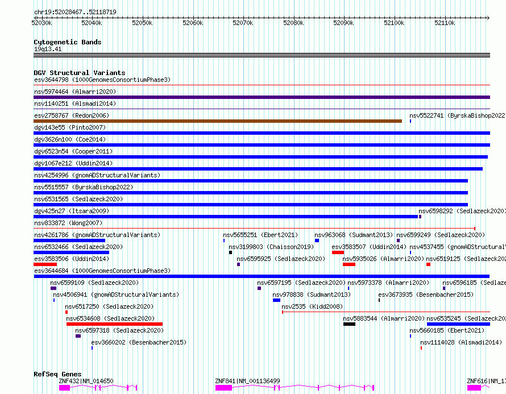Click the nsv5655251 Ebert2021 label
This screenshot has height=394, width=506.
pos(260,235)
